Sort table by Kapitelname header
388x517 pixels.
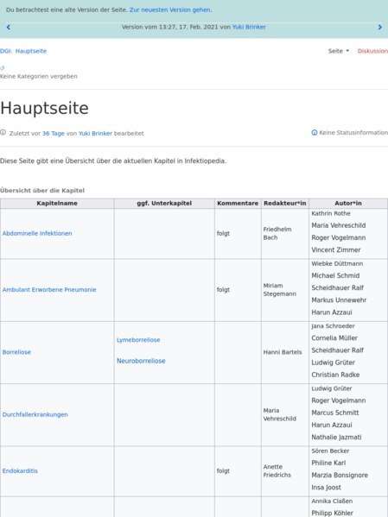[57, 204]
